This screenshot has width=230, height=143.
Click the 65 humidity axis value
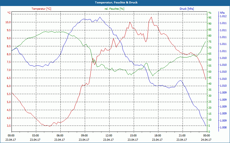210,54
